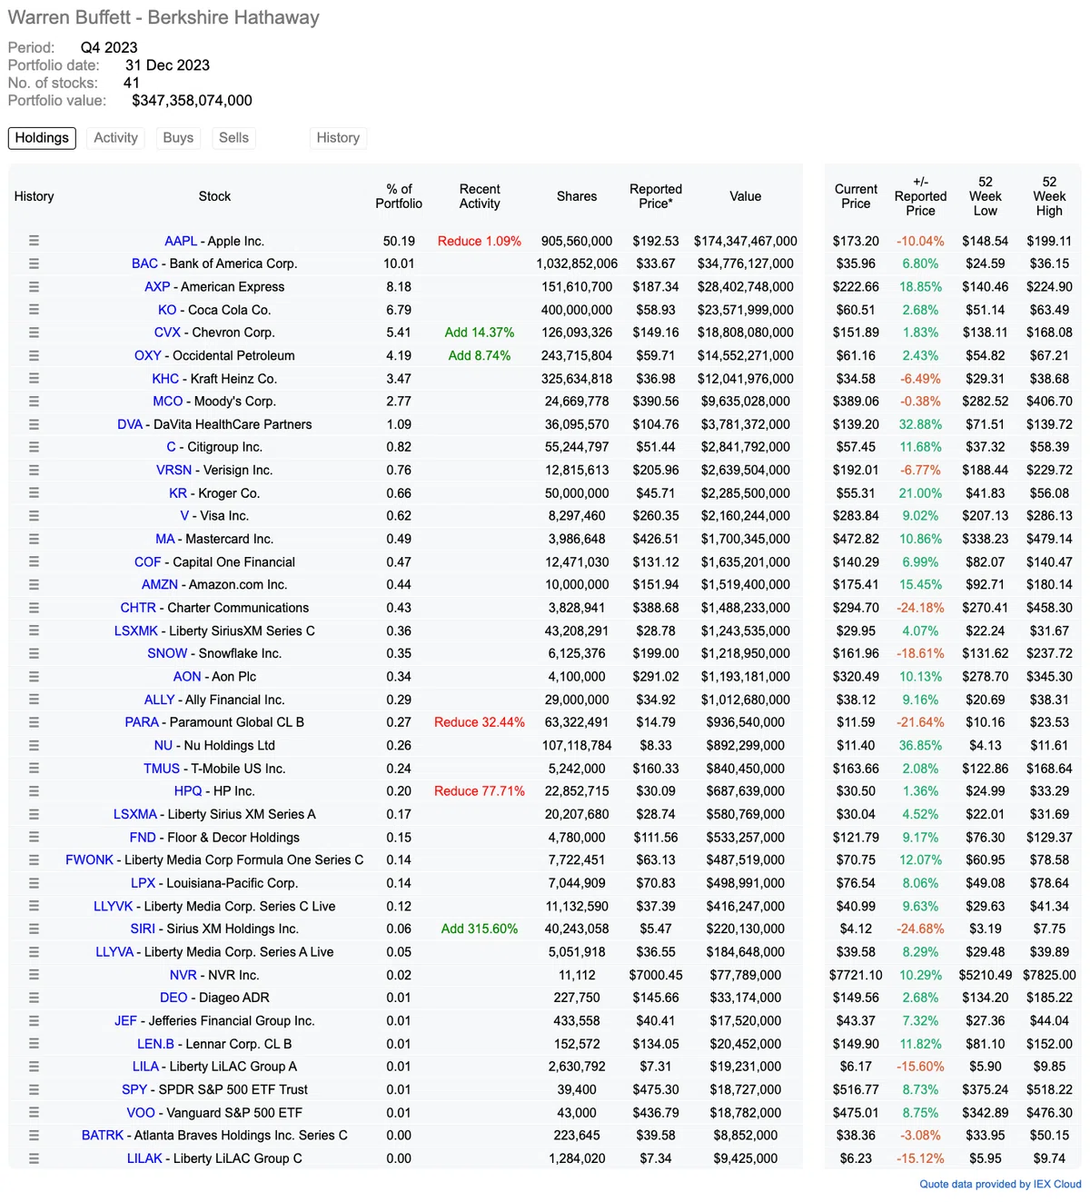This screenshot has width=1090, height=1202.
Task: Open history icon for American Express row
Action: pyautogui.click(x=34, y=286)
